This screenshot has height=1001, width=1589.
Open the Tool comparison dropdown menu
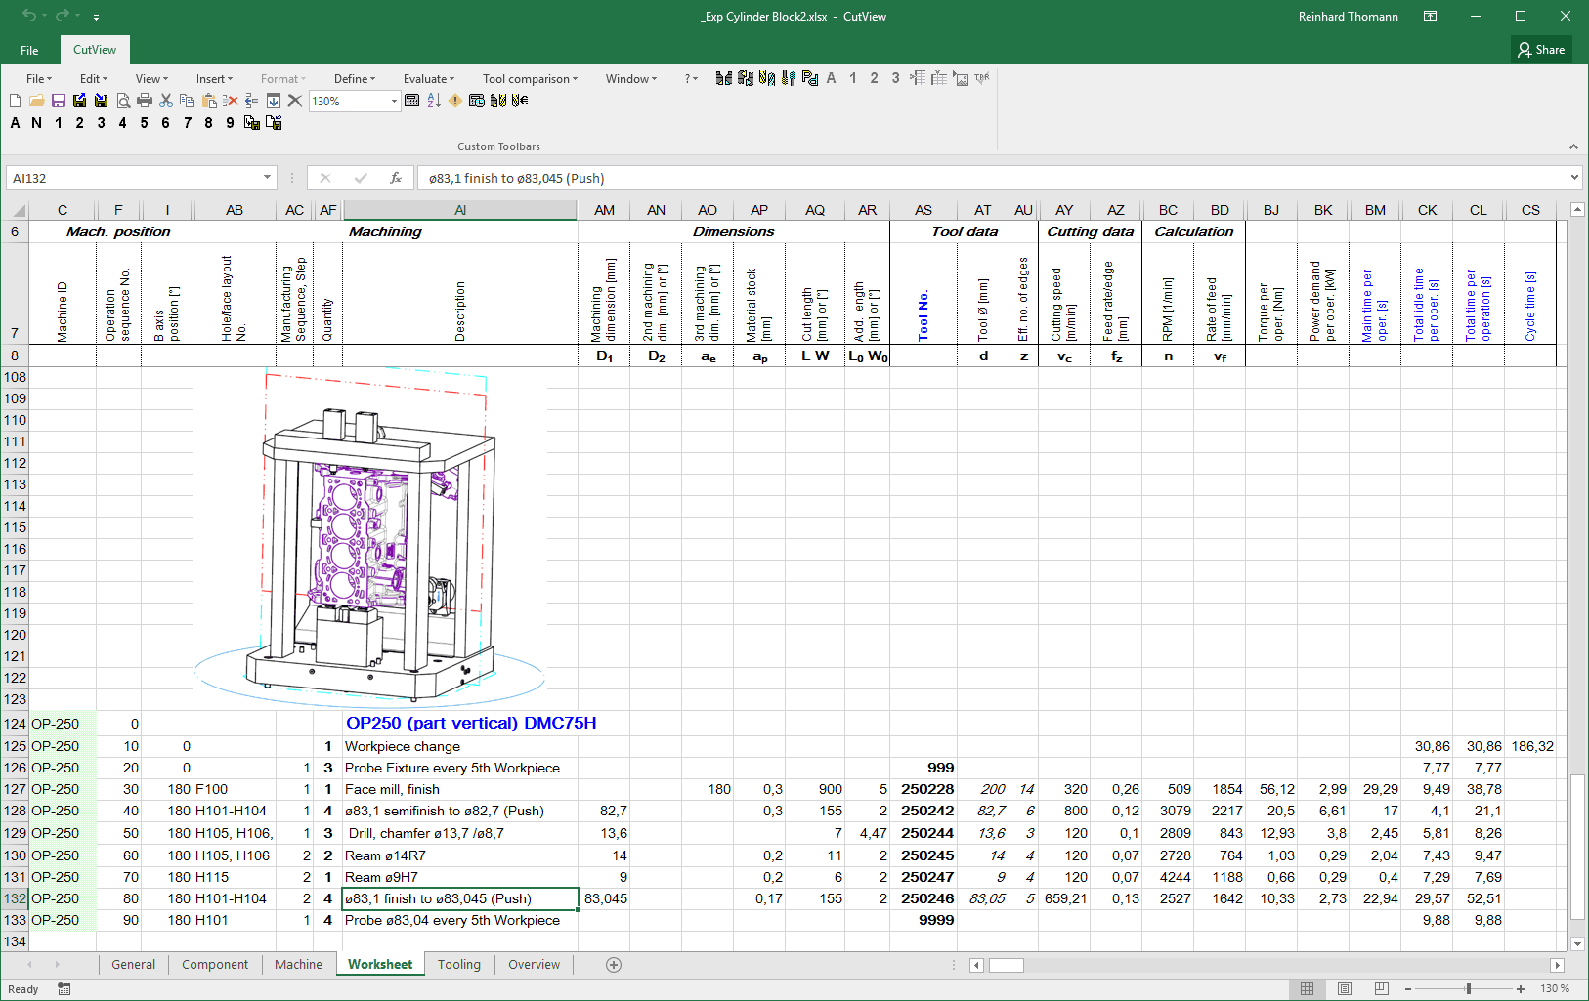tap(530, 79)
